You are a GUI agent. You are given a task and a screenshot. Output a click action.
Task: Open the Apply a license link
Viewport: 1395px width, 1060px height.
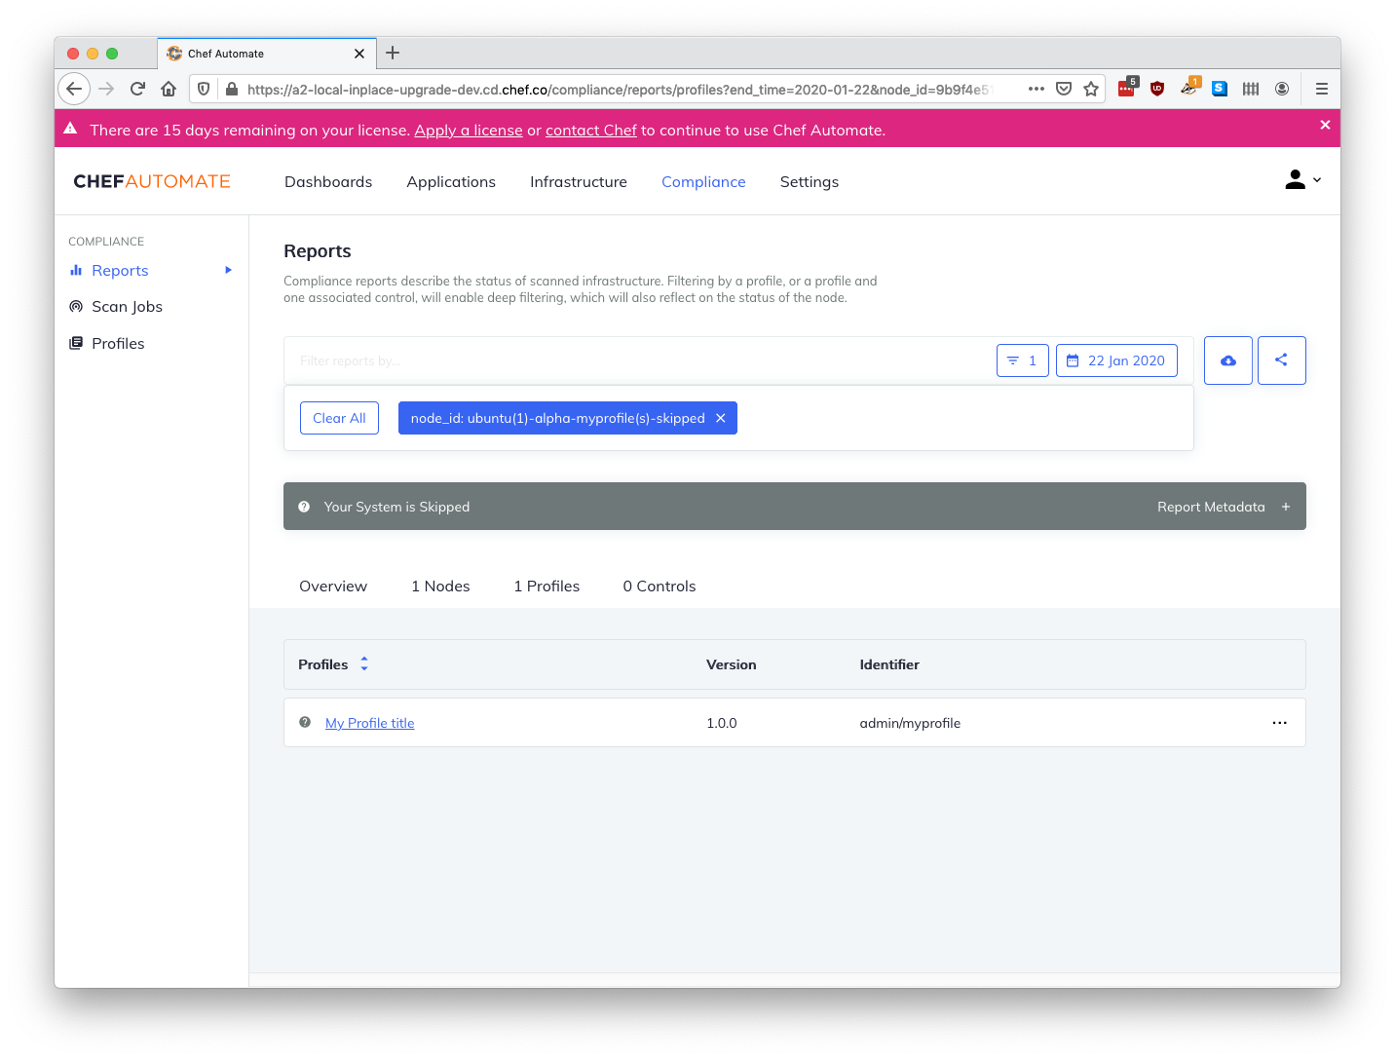[469, 129]
